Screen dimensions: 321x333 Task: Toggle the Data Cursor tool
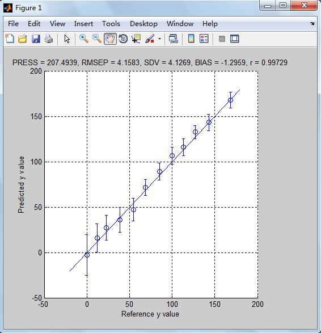tap(136, 39)
